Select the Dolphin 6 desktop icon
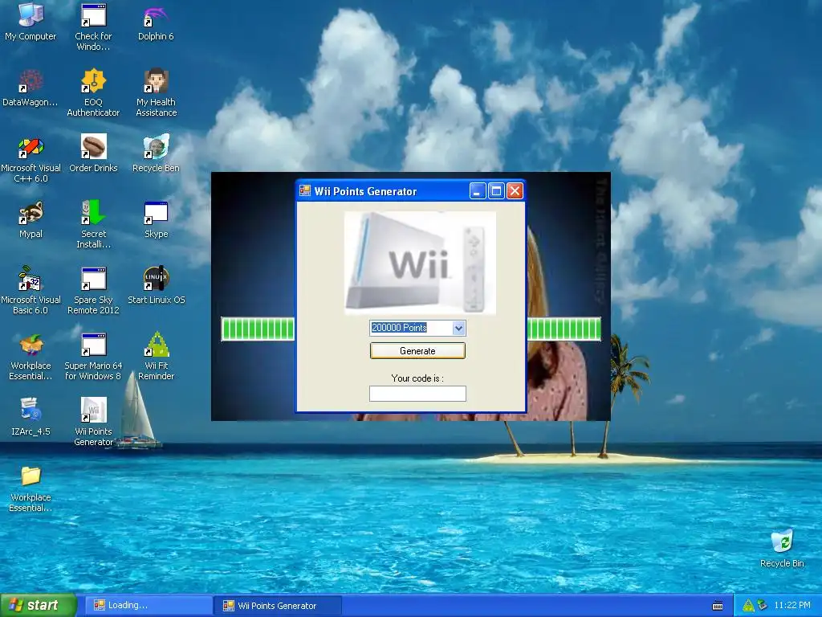 pyautogui.click(x=156, y=22)
